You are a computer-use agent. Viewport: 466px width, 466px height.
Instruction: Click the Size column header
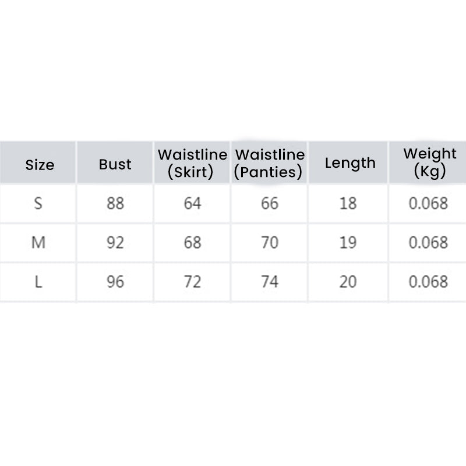tap(40, 165)
